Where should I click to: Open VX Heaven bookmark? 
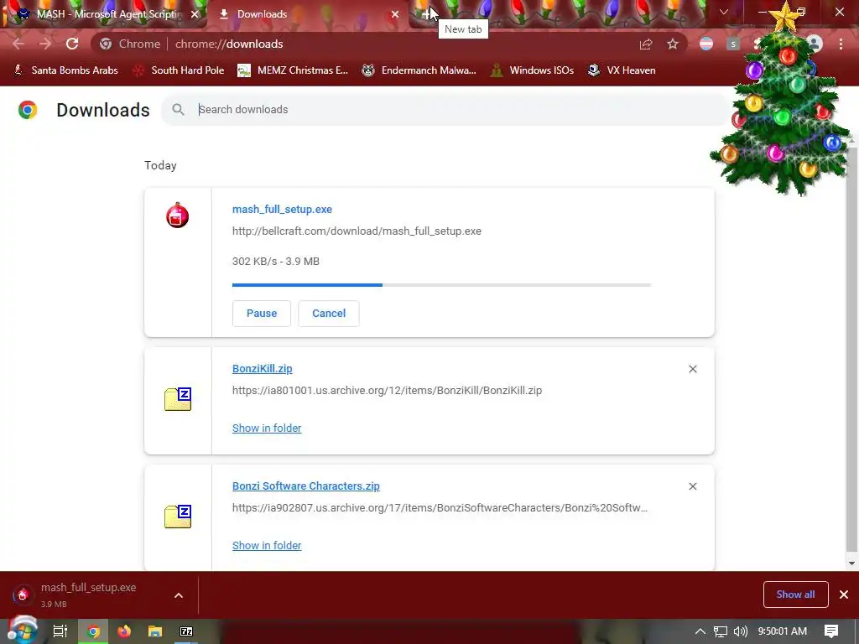(x=622, y=70)
